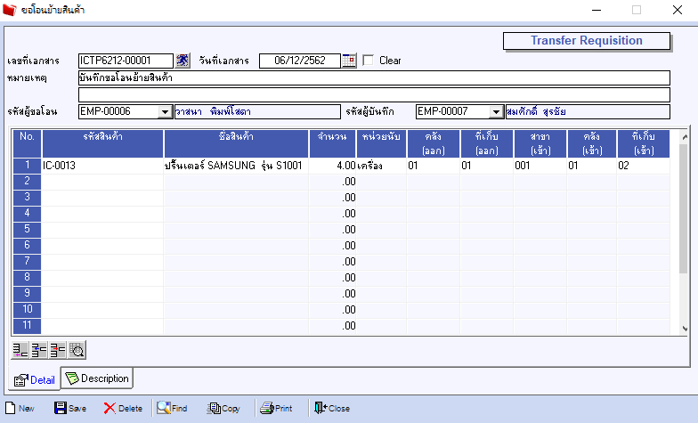Click the จำนวน column header
This screenshot has width=698, height=423.
(332, 143)
